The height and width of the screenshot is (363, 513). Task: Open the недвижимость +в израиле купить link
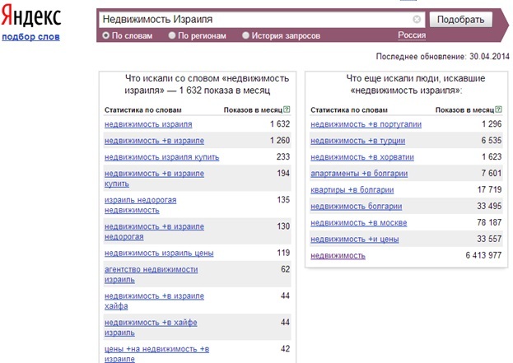154,179
